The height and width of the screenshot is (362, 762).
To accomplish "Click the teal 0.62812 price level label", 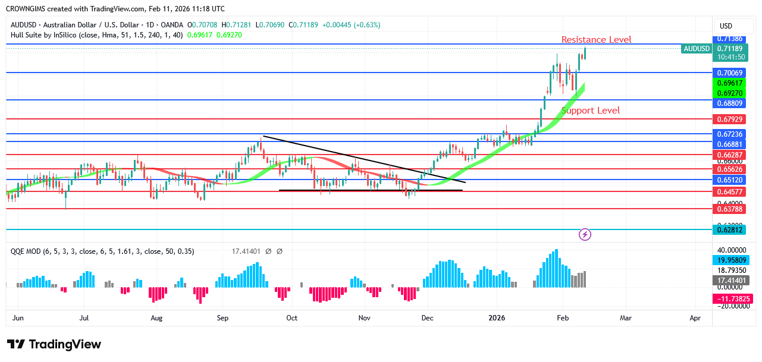I will tap(729, 229).
